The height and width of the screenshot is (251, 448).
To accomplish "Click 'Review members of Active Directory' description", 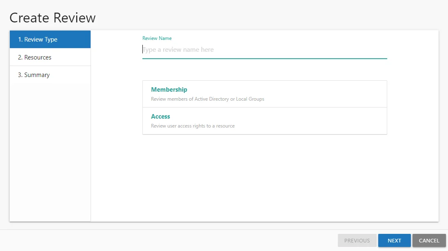I will (x=207, y=99).
